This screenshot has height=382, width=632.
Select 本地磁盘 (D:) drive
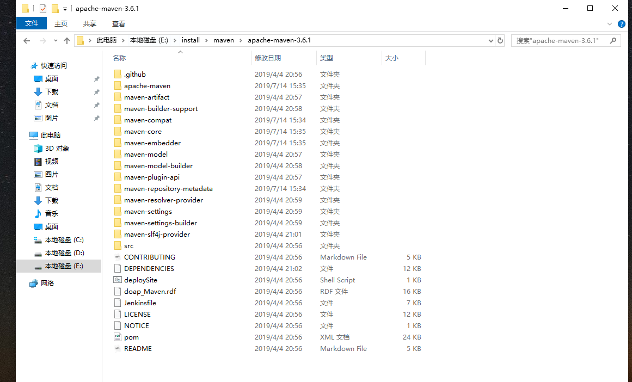(x=64, y=253)
